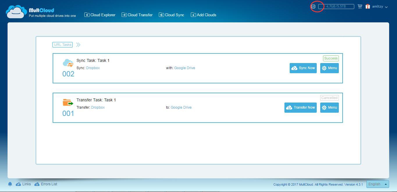Open Cloud Sync
Viewport: 397px width, 192px height.
[171, 15]
